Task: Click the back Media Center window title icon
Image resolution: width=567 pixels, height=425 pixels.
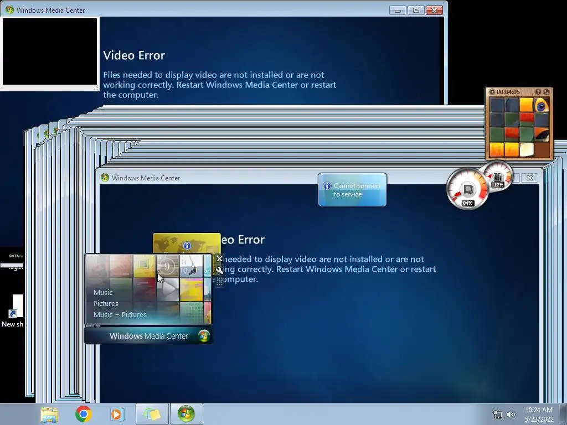Action: click(9, 10)
